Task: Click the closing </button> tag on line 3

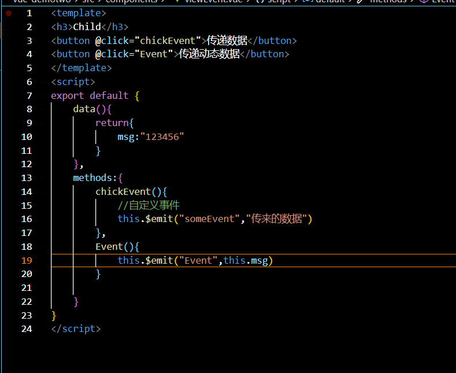Action: point(272,40)
